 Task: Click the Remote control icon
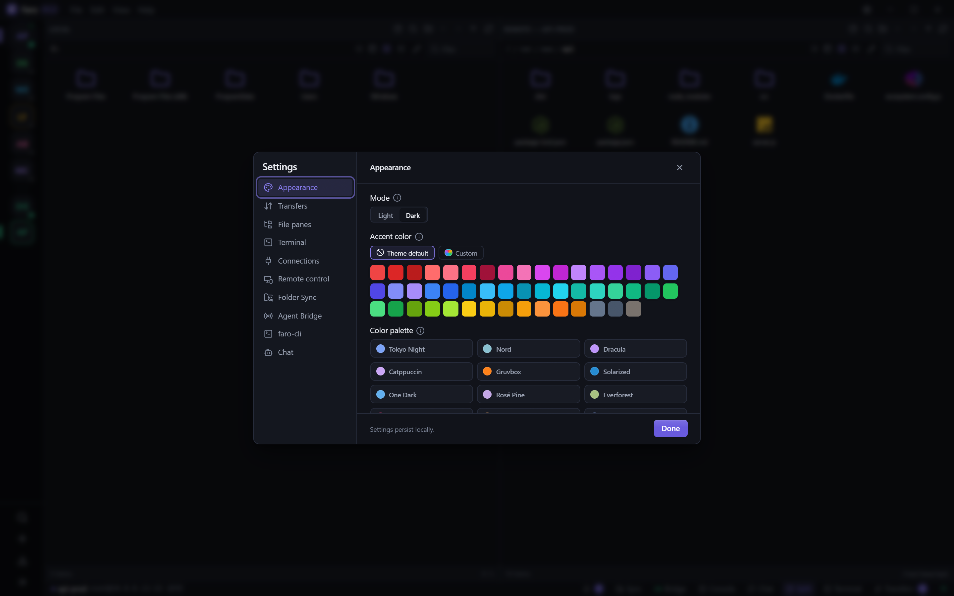pos(268,279)
